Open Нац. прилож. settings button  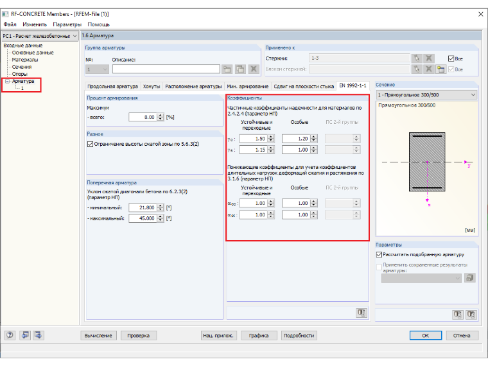pyautogui.click(x=218, y=335)
